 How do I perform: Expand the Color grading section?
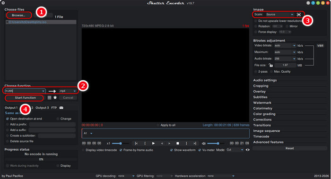[x=264, y=114]
